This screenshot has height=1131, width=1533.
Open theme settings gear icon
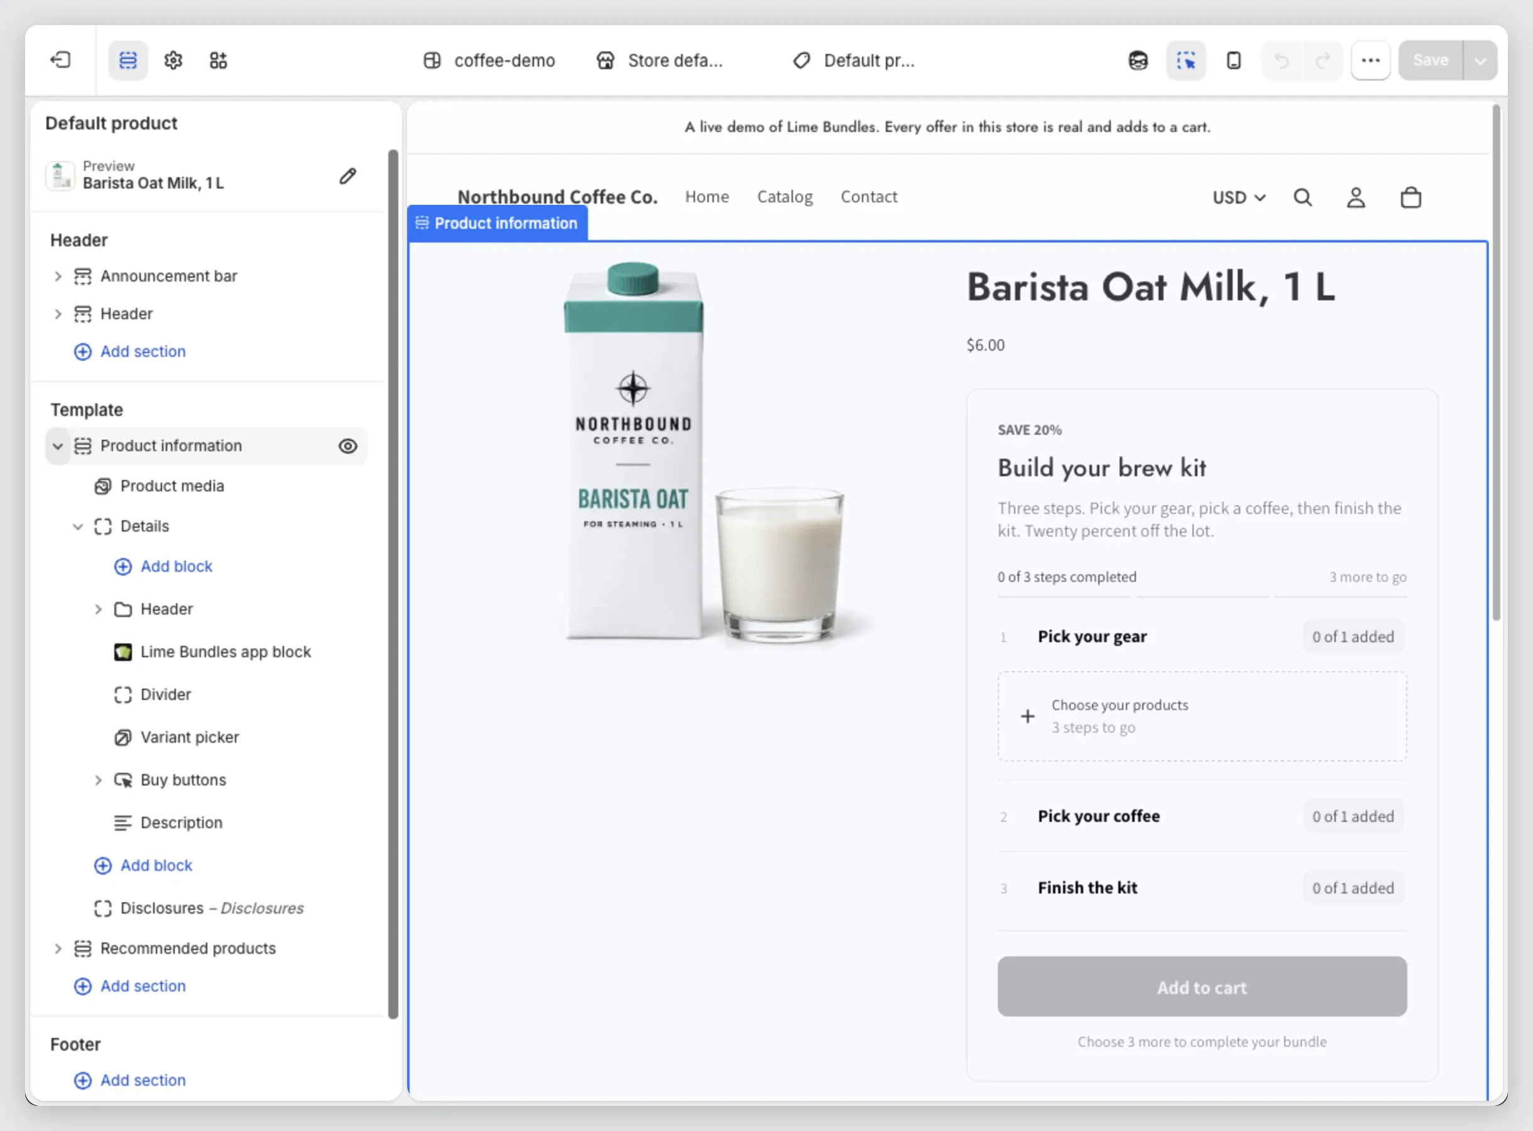[173, 60]
